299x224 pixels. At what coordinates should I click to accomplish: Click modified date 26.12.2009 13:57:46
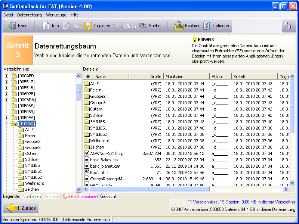click(185, 172)
